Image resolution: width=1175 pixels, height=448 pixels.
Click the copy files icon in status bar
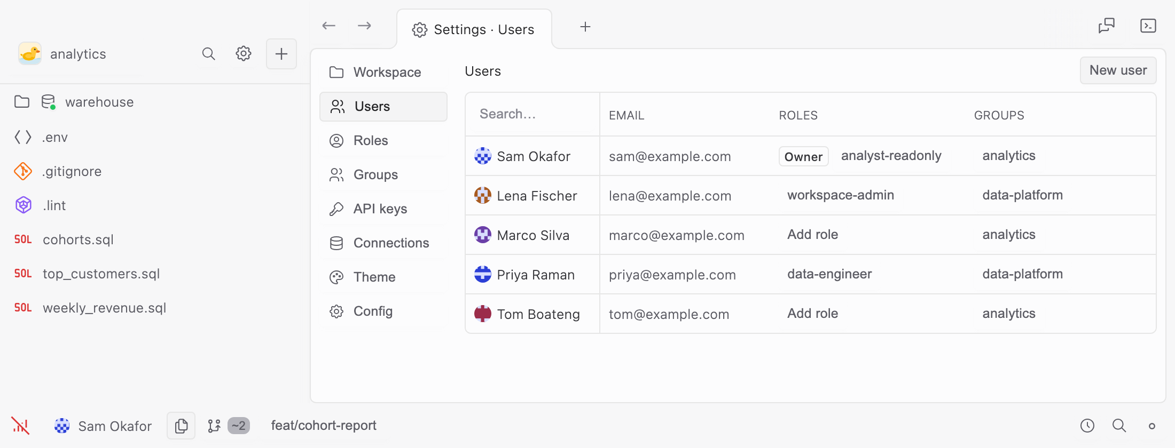click(181, 426)
